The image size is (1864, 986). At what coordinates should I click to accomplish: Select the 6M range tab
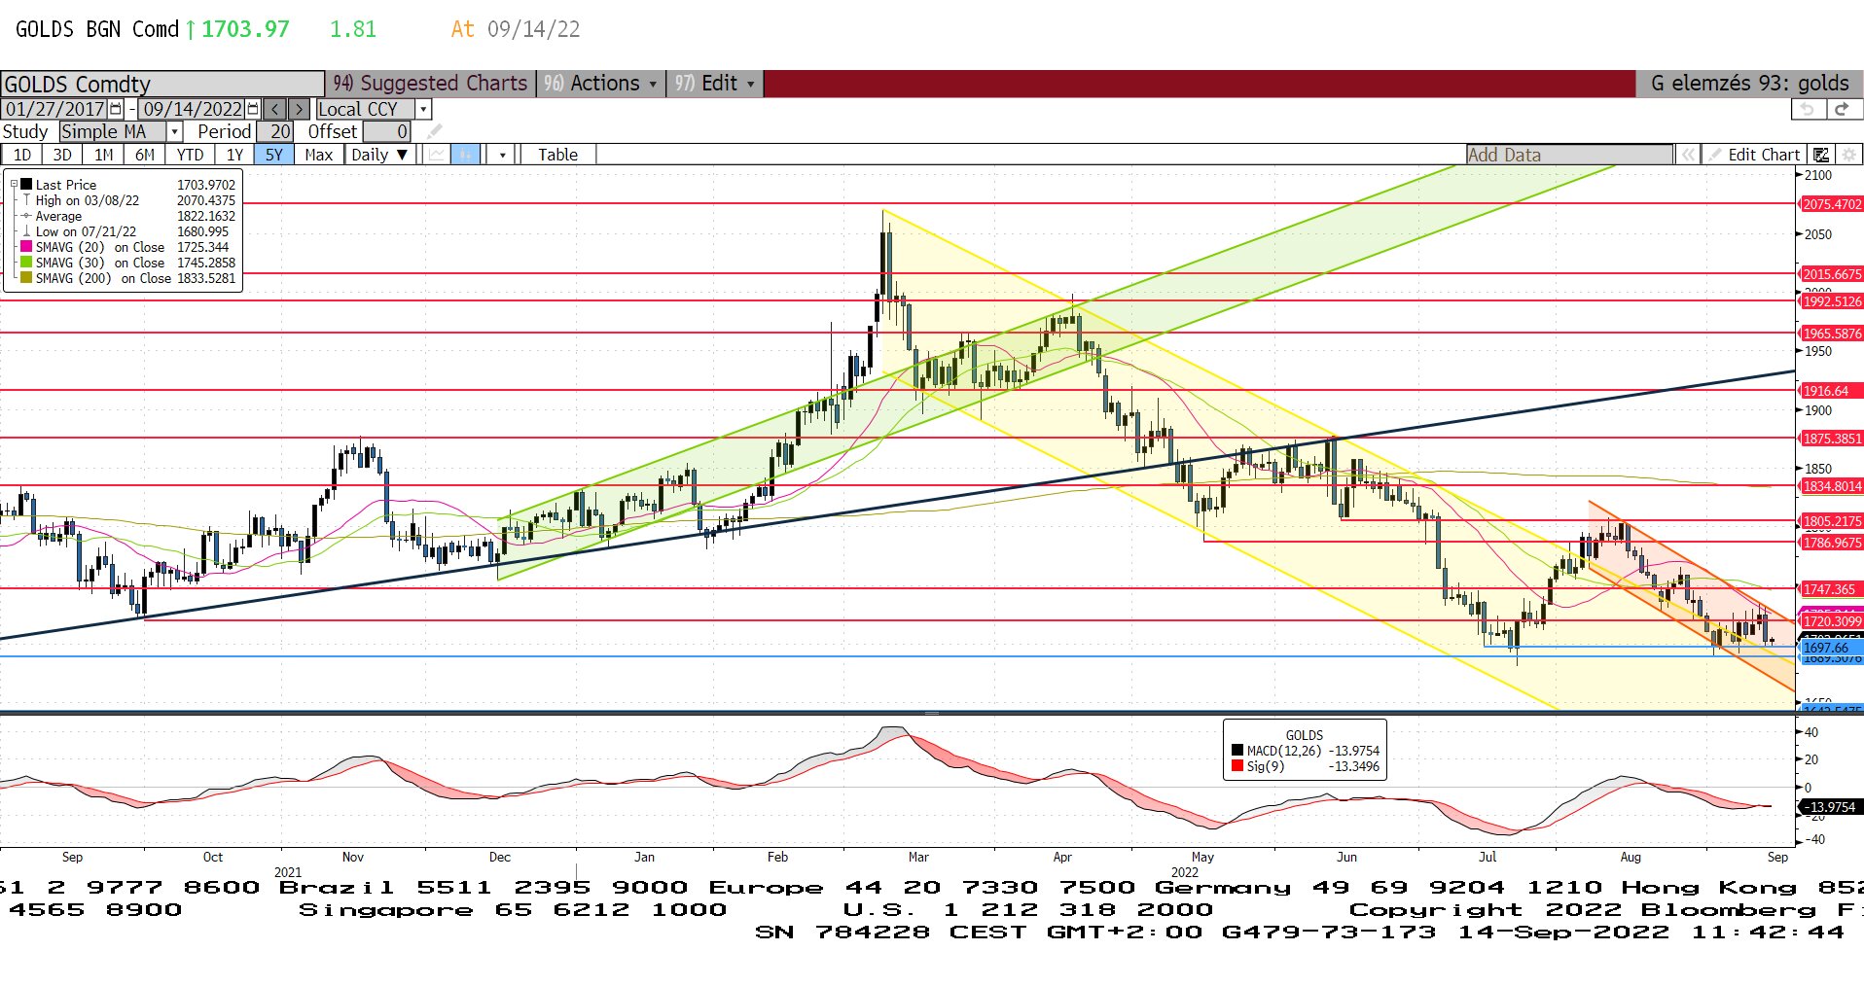pyautogui.click(x=144, y=155)
